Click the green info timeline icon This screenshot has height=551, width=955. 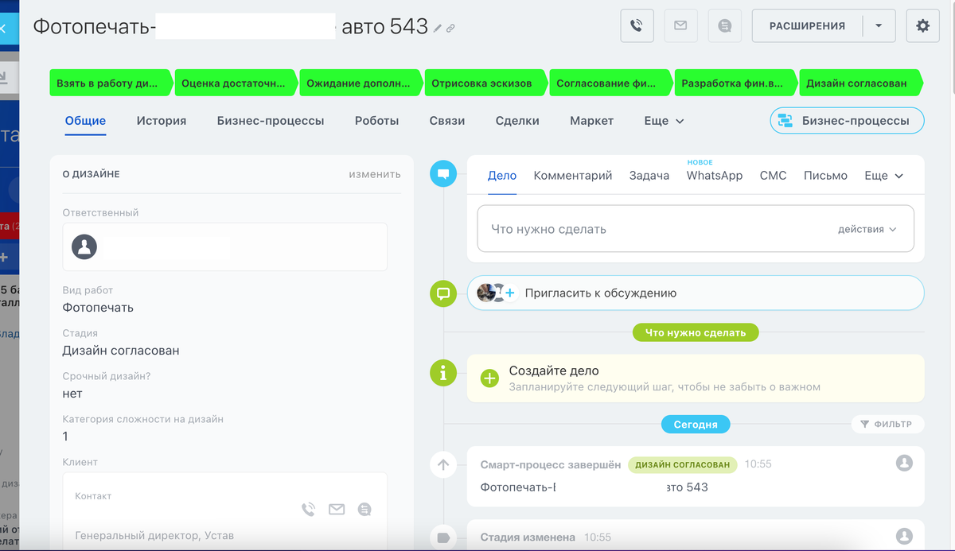click(443, 372)
